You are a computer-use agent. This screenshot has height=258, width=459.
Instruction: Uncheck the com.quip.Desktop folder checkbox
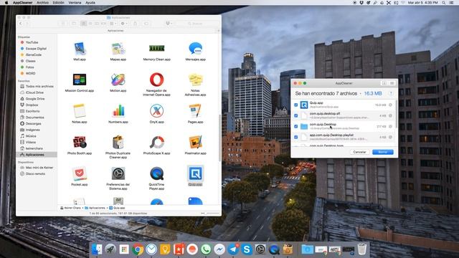296,126
